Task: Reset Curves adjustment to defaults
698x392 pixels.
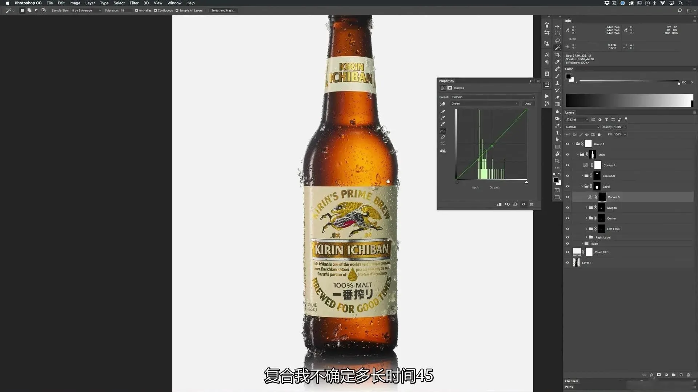Action: click(x=515, y=204)
